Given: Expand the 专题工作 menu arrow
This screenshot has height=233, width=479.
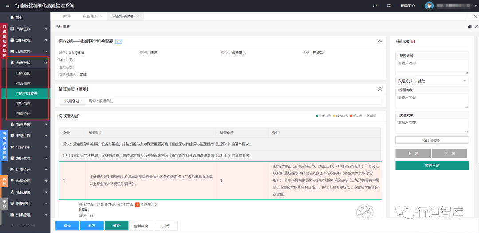Looking at the screenshot, I should click(x=46, y=135).
